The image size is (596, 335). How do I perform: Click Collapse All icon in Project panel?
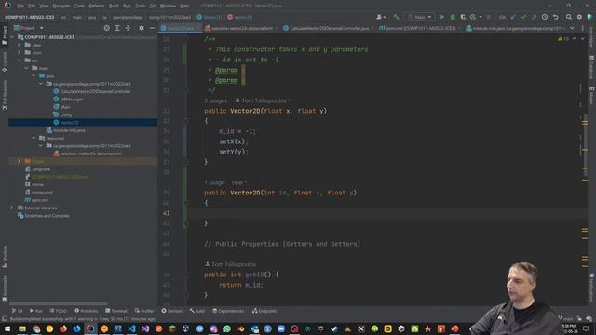128,28
